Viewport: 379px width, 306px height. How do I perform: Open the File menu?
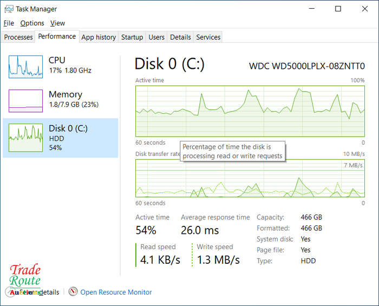pos(9,23)
